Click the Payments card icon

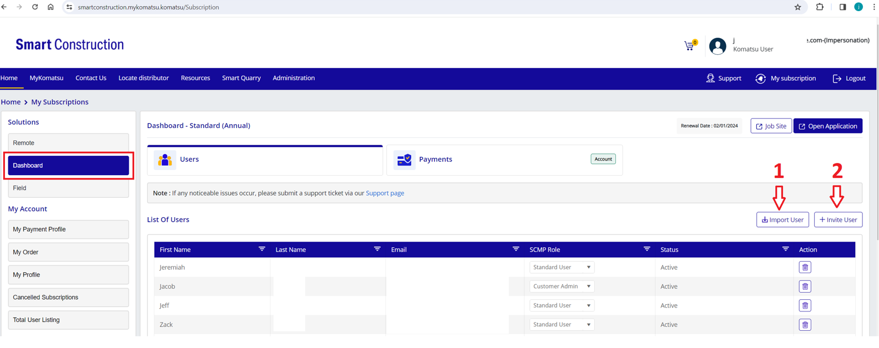pos(405,160)
